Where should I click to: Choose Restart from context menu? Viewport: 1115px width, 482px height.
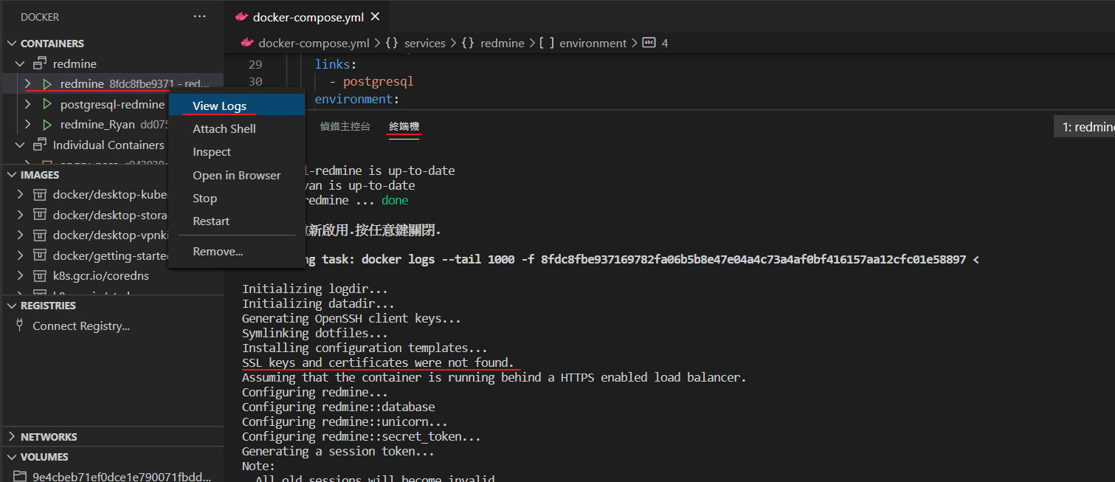(237, 221)
